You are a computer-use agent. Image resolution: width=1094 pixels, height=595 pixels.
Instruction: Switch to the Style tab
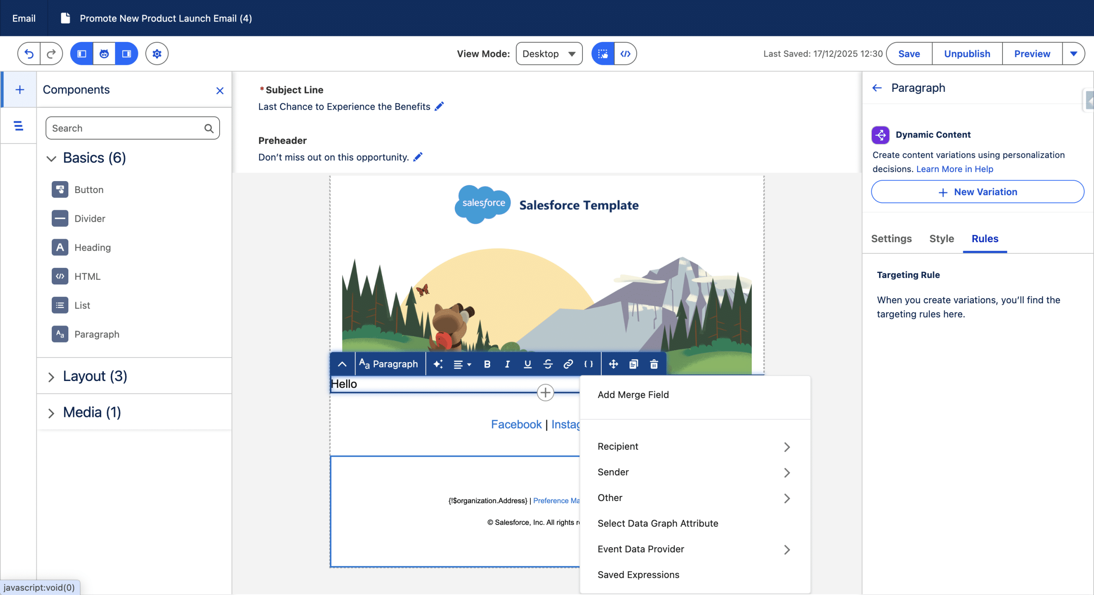tap(941, 239)
